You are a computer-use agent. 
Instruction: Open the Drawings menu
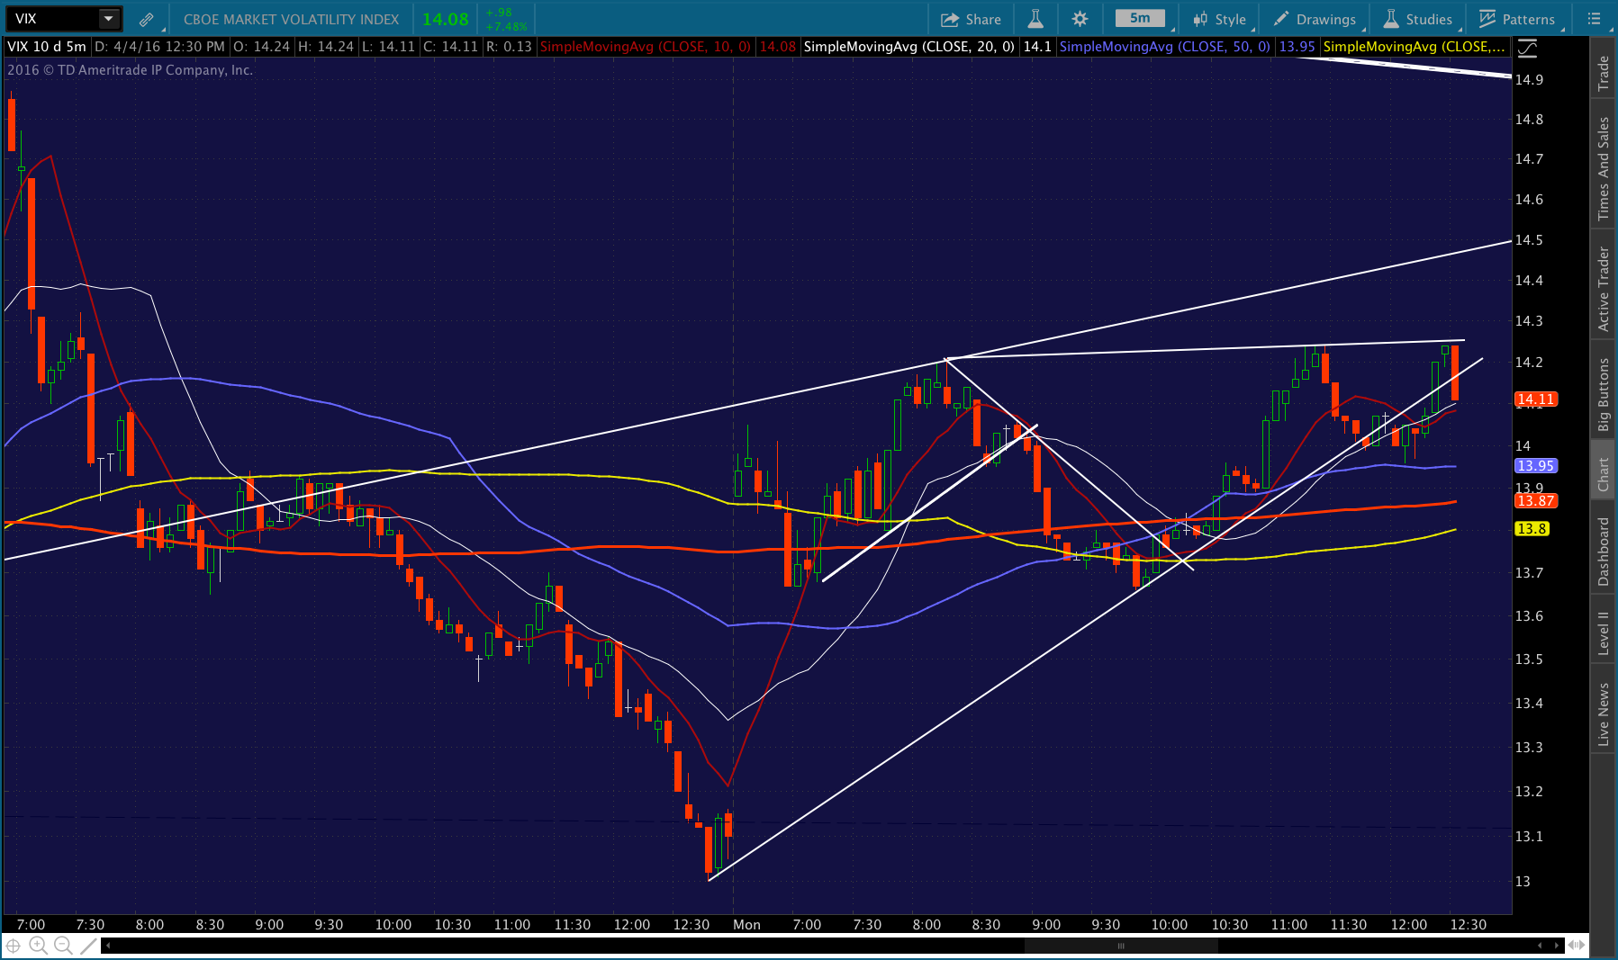(x=1315, y=19)
